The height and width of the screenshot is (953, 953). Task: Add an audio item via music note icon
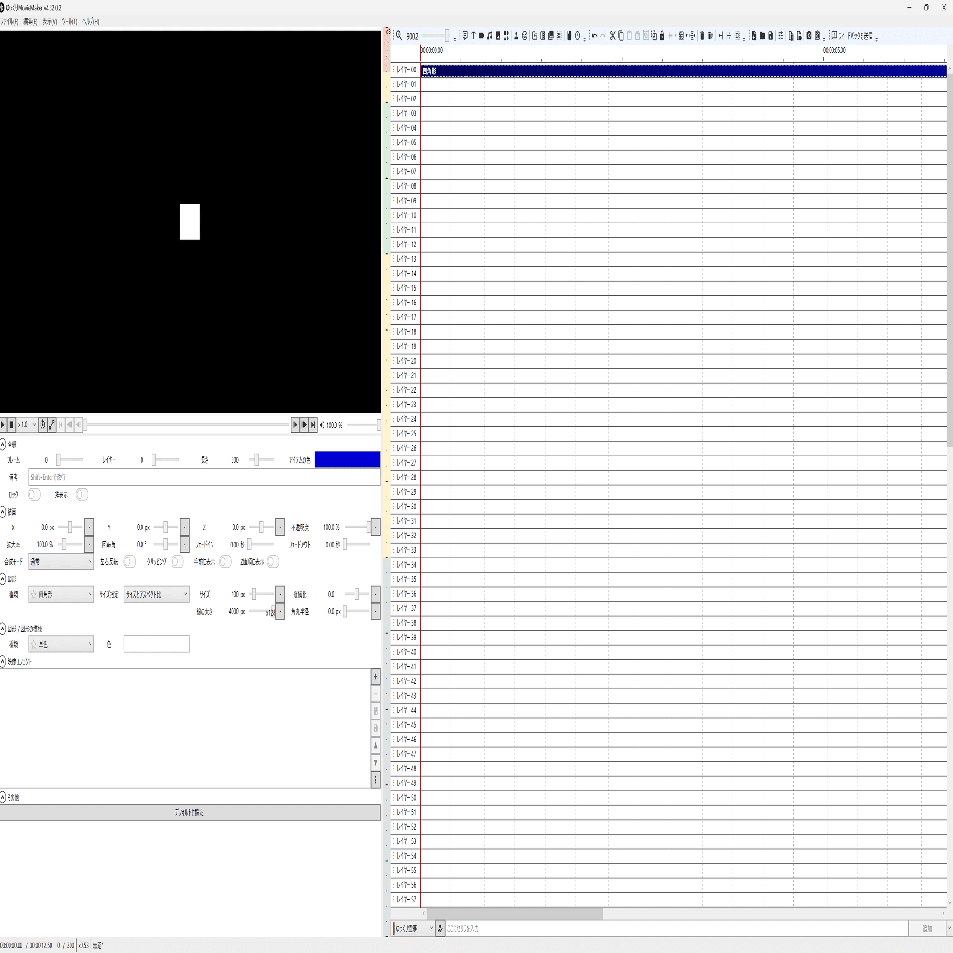(490, 36)
